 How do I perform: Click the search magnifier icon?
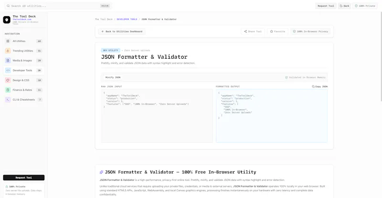point(8,6)
